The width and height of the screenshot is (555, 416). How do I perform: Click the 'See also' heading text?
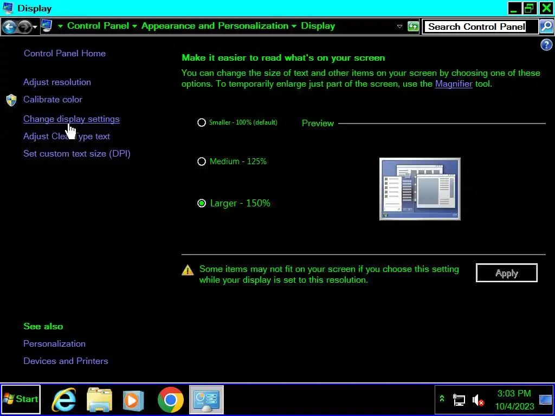click(x=43, y=326)
